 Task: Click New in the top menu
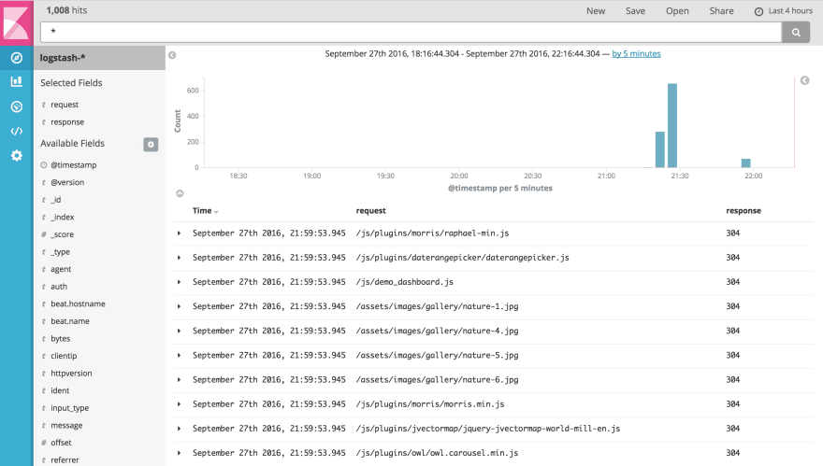[x=596, y=11]
